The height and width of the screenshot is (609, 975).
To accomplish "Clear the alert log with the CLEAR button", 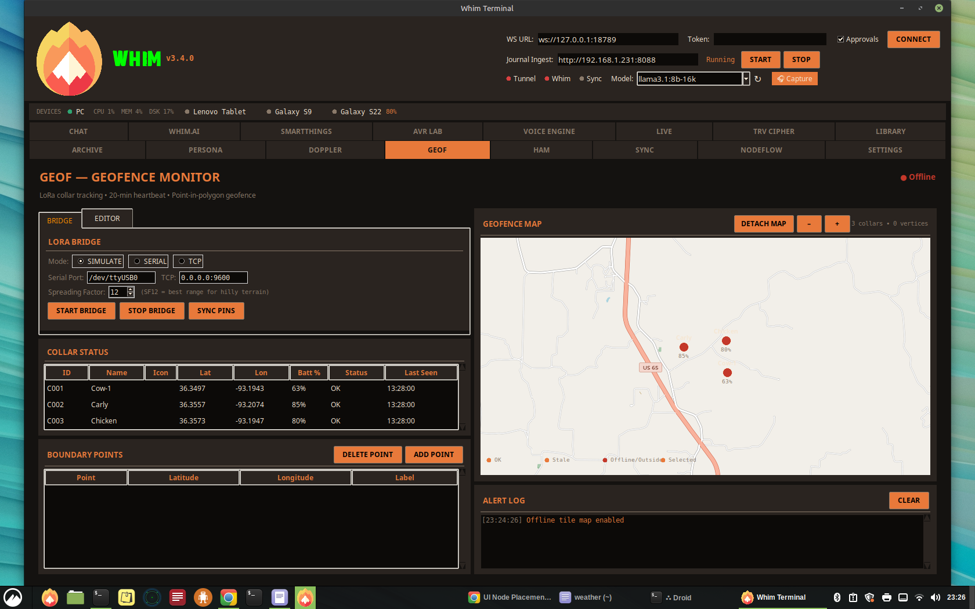I will click(x=909, y=501).
